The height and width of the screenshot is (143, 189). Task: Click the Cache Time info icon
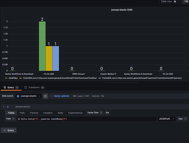coord(101,113)
